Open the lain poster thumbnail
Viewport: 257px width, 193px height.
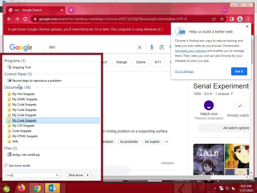[209, 159]
